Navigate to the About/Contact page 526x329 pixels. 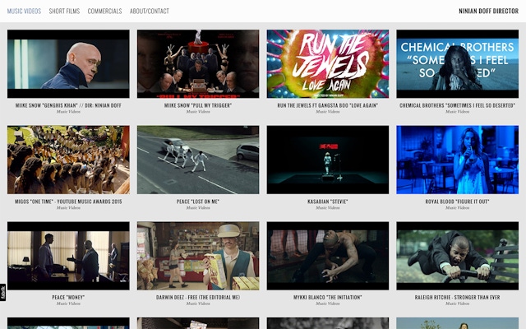coord(150,12)
